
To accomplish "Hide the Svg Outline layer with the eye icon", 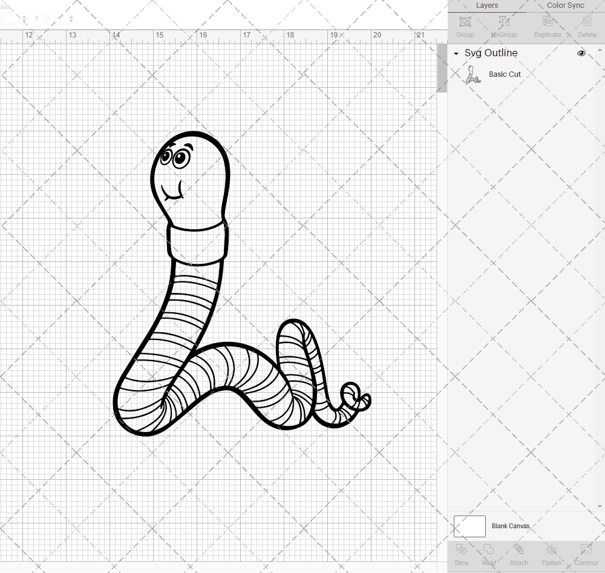I will tap(581, 53).
